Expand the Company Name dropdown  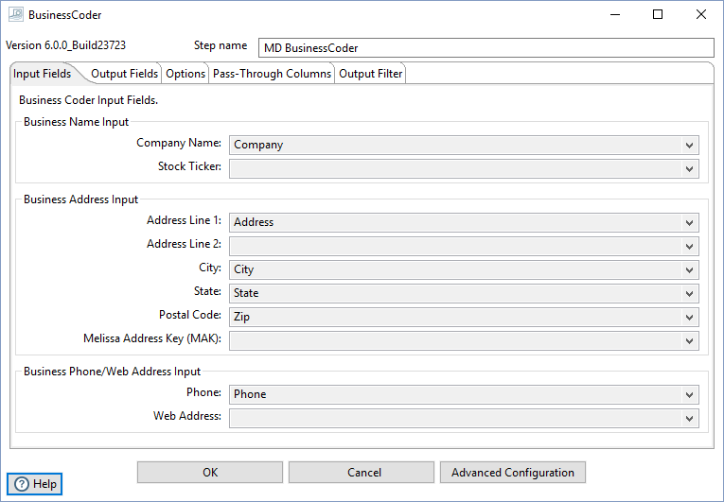[688, 145]
